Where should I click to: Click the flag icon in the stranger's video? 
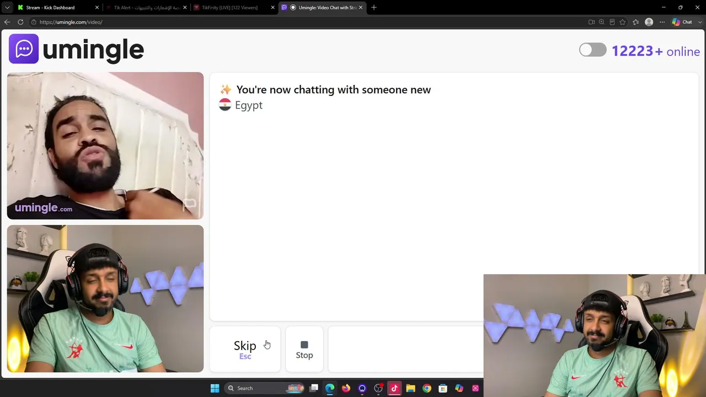[x=190, y=204]
